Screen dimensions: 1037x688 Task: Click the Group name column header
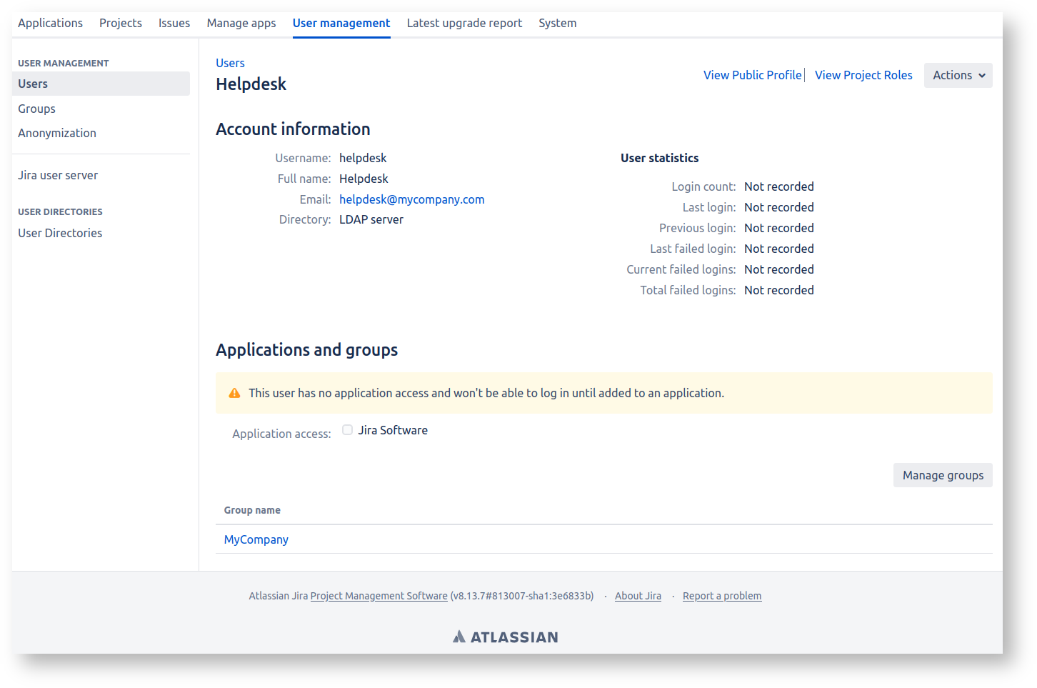point(252,510)
